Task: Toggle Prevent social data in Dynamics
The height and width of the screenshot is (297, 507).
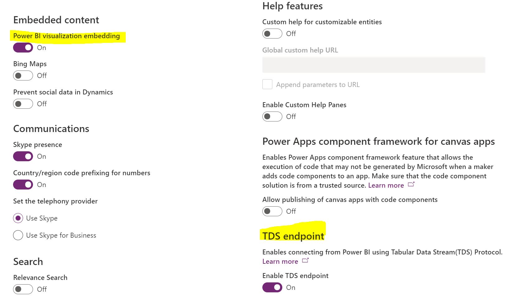Action: click(23, 104)
